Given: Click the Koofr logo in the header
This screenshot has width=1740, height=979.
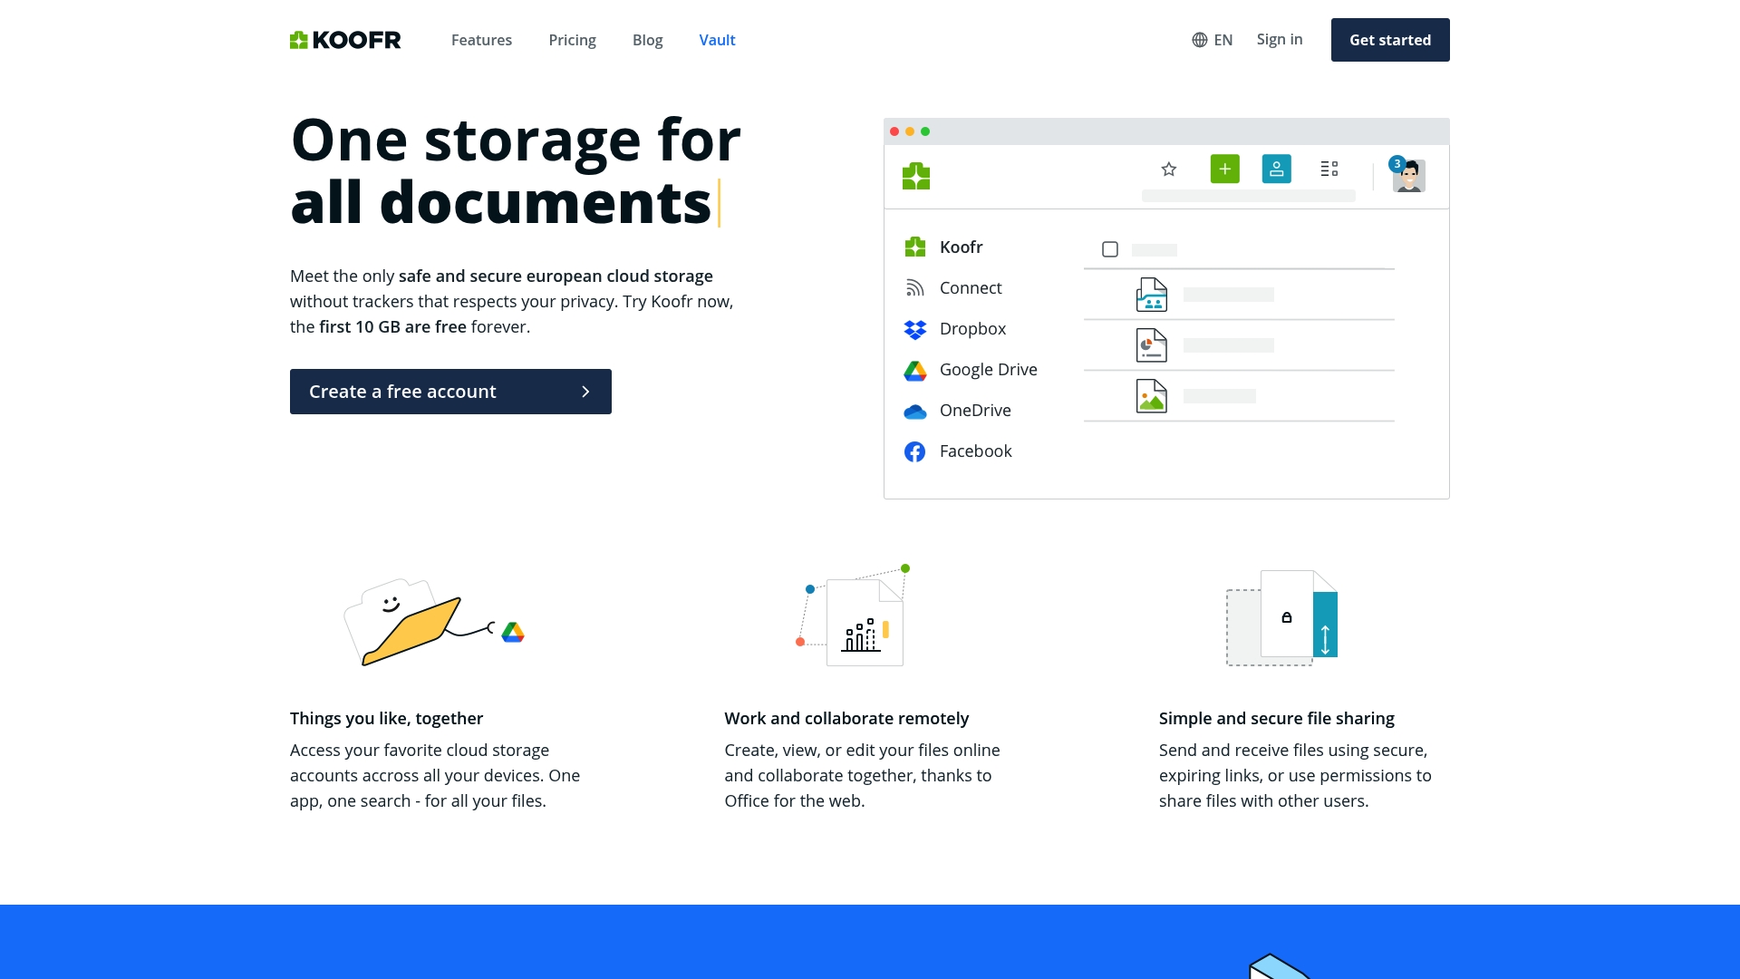Looking at the screenshot, I should point(345,40).
